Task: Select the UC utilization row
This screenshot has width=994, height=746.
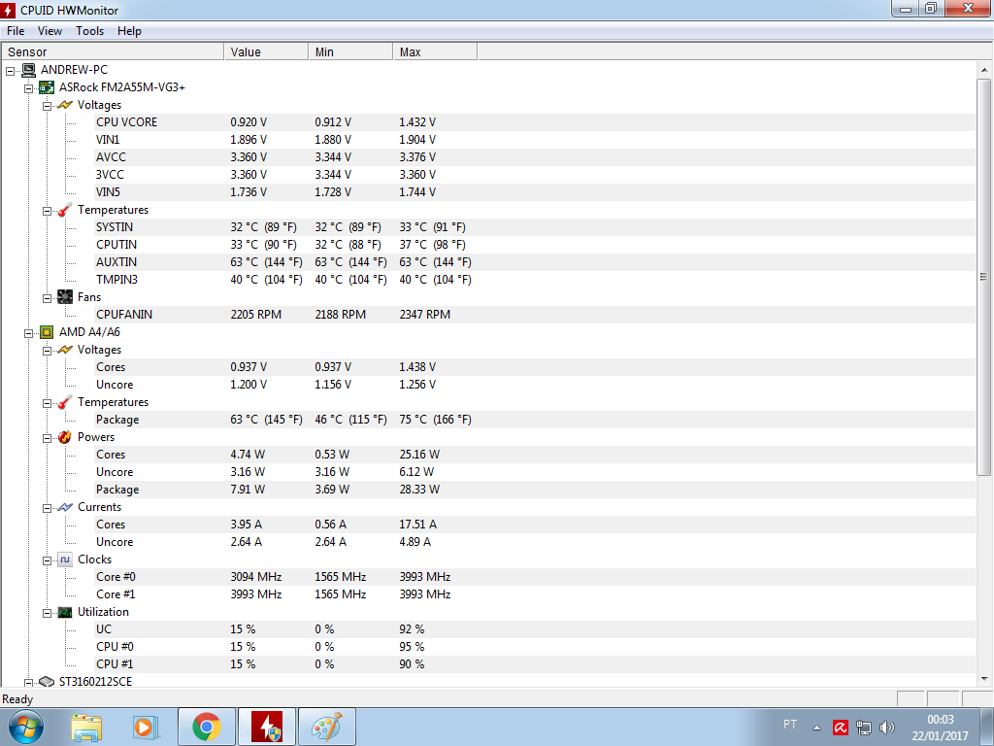Action: [535, 629]
